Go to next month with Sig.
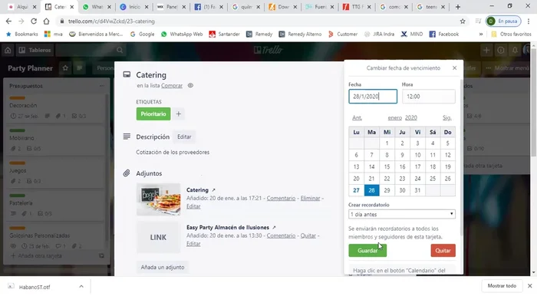537x296 pixels. click(x=447, y=118)
